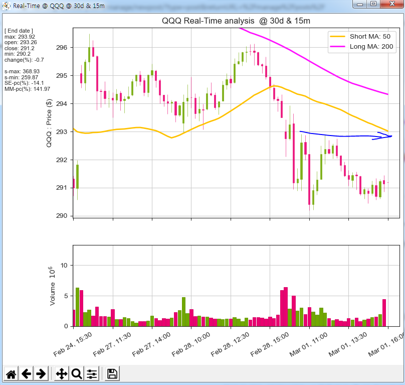Go forward to the next view
The height and width of the screenshot is (385, 405).
click(x=41, y=374)
